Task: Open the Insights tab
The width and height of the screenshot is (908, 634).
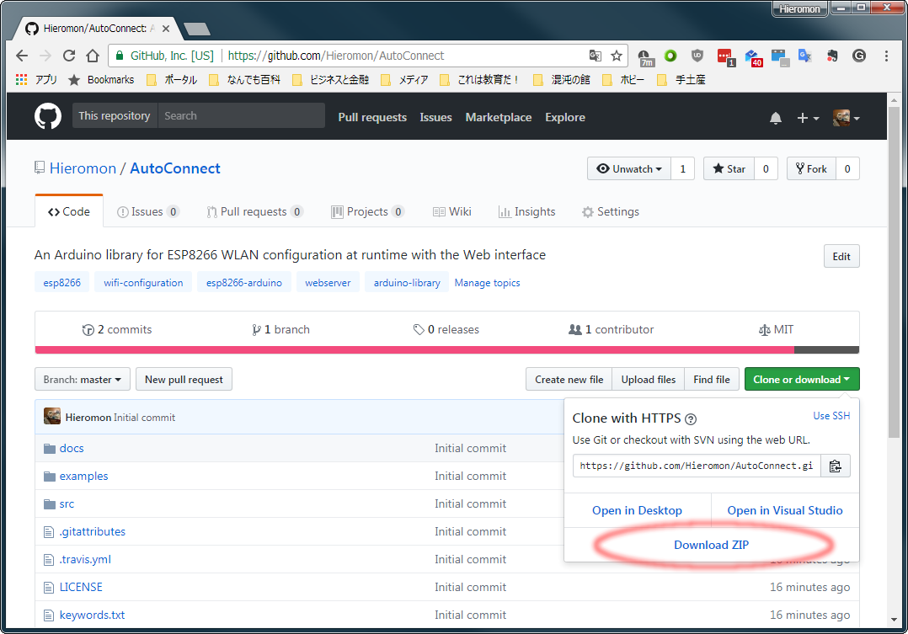Action: point(527,212)
